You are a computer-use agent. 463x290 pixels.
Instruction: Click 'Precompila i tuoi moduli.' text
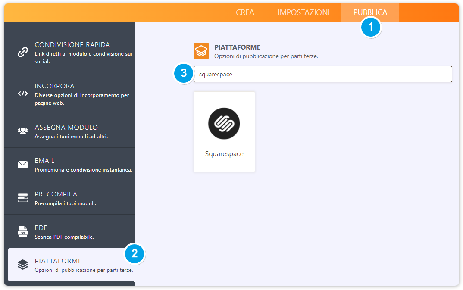pyautogui.click(x=65, y=203)
